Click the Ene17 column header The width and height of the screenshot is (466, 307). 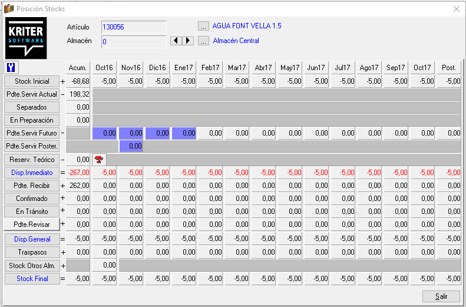[184, 68]
